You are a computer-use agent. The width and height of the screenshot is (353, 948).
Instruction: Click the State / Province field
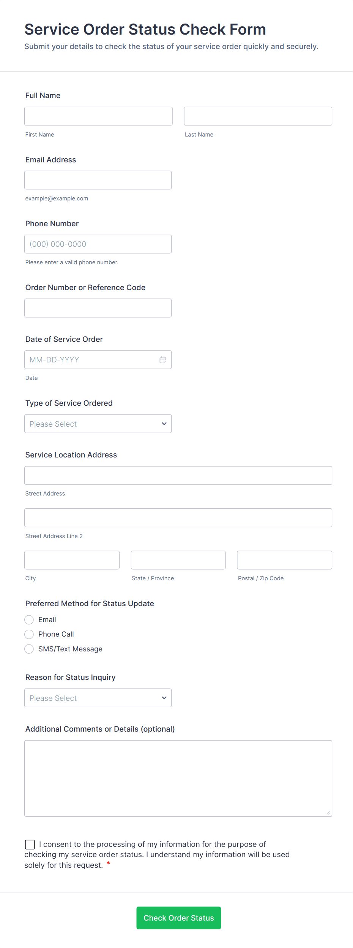pos(178,560)
